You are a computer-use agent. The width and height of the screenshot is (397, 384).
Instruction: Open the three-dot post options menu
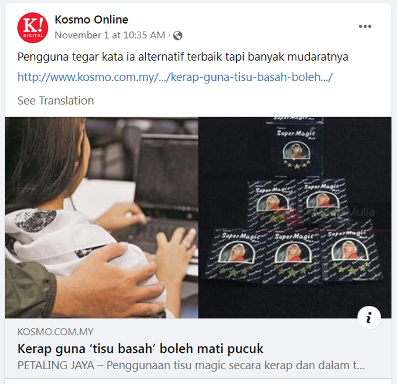tap(365, 26)
